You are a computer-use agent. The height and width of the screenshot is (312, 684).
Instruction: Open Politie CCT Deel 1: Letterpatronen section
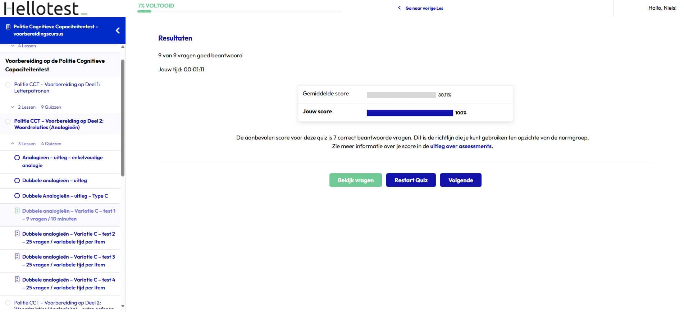pos(57,88)
